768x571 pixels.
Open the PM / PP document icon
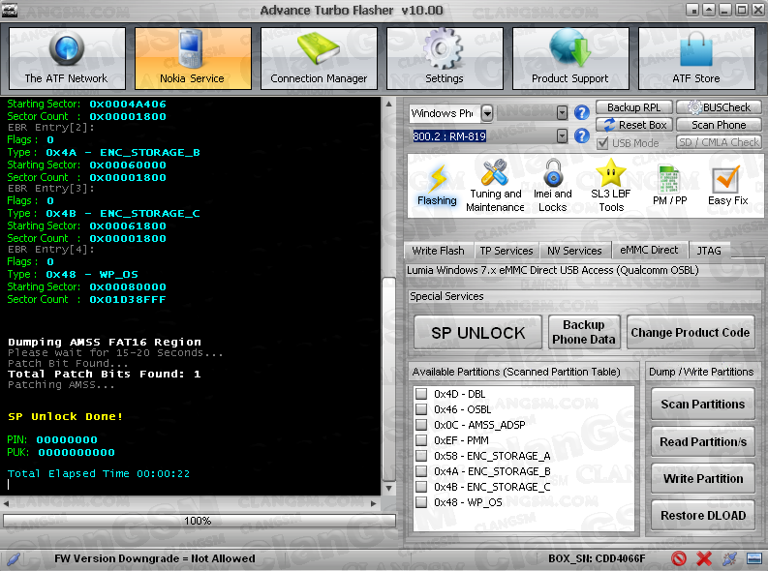[x=669, y=180]
